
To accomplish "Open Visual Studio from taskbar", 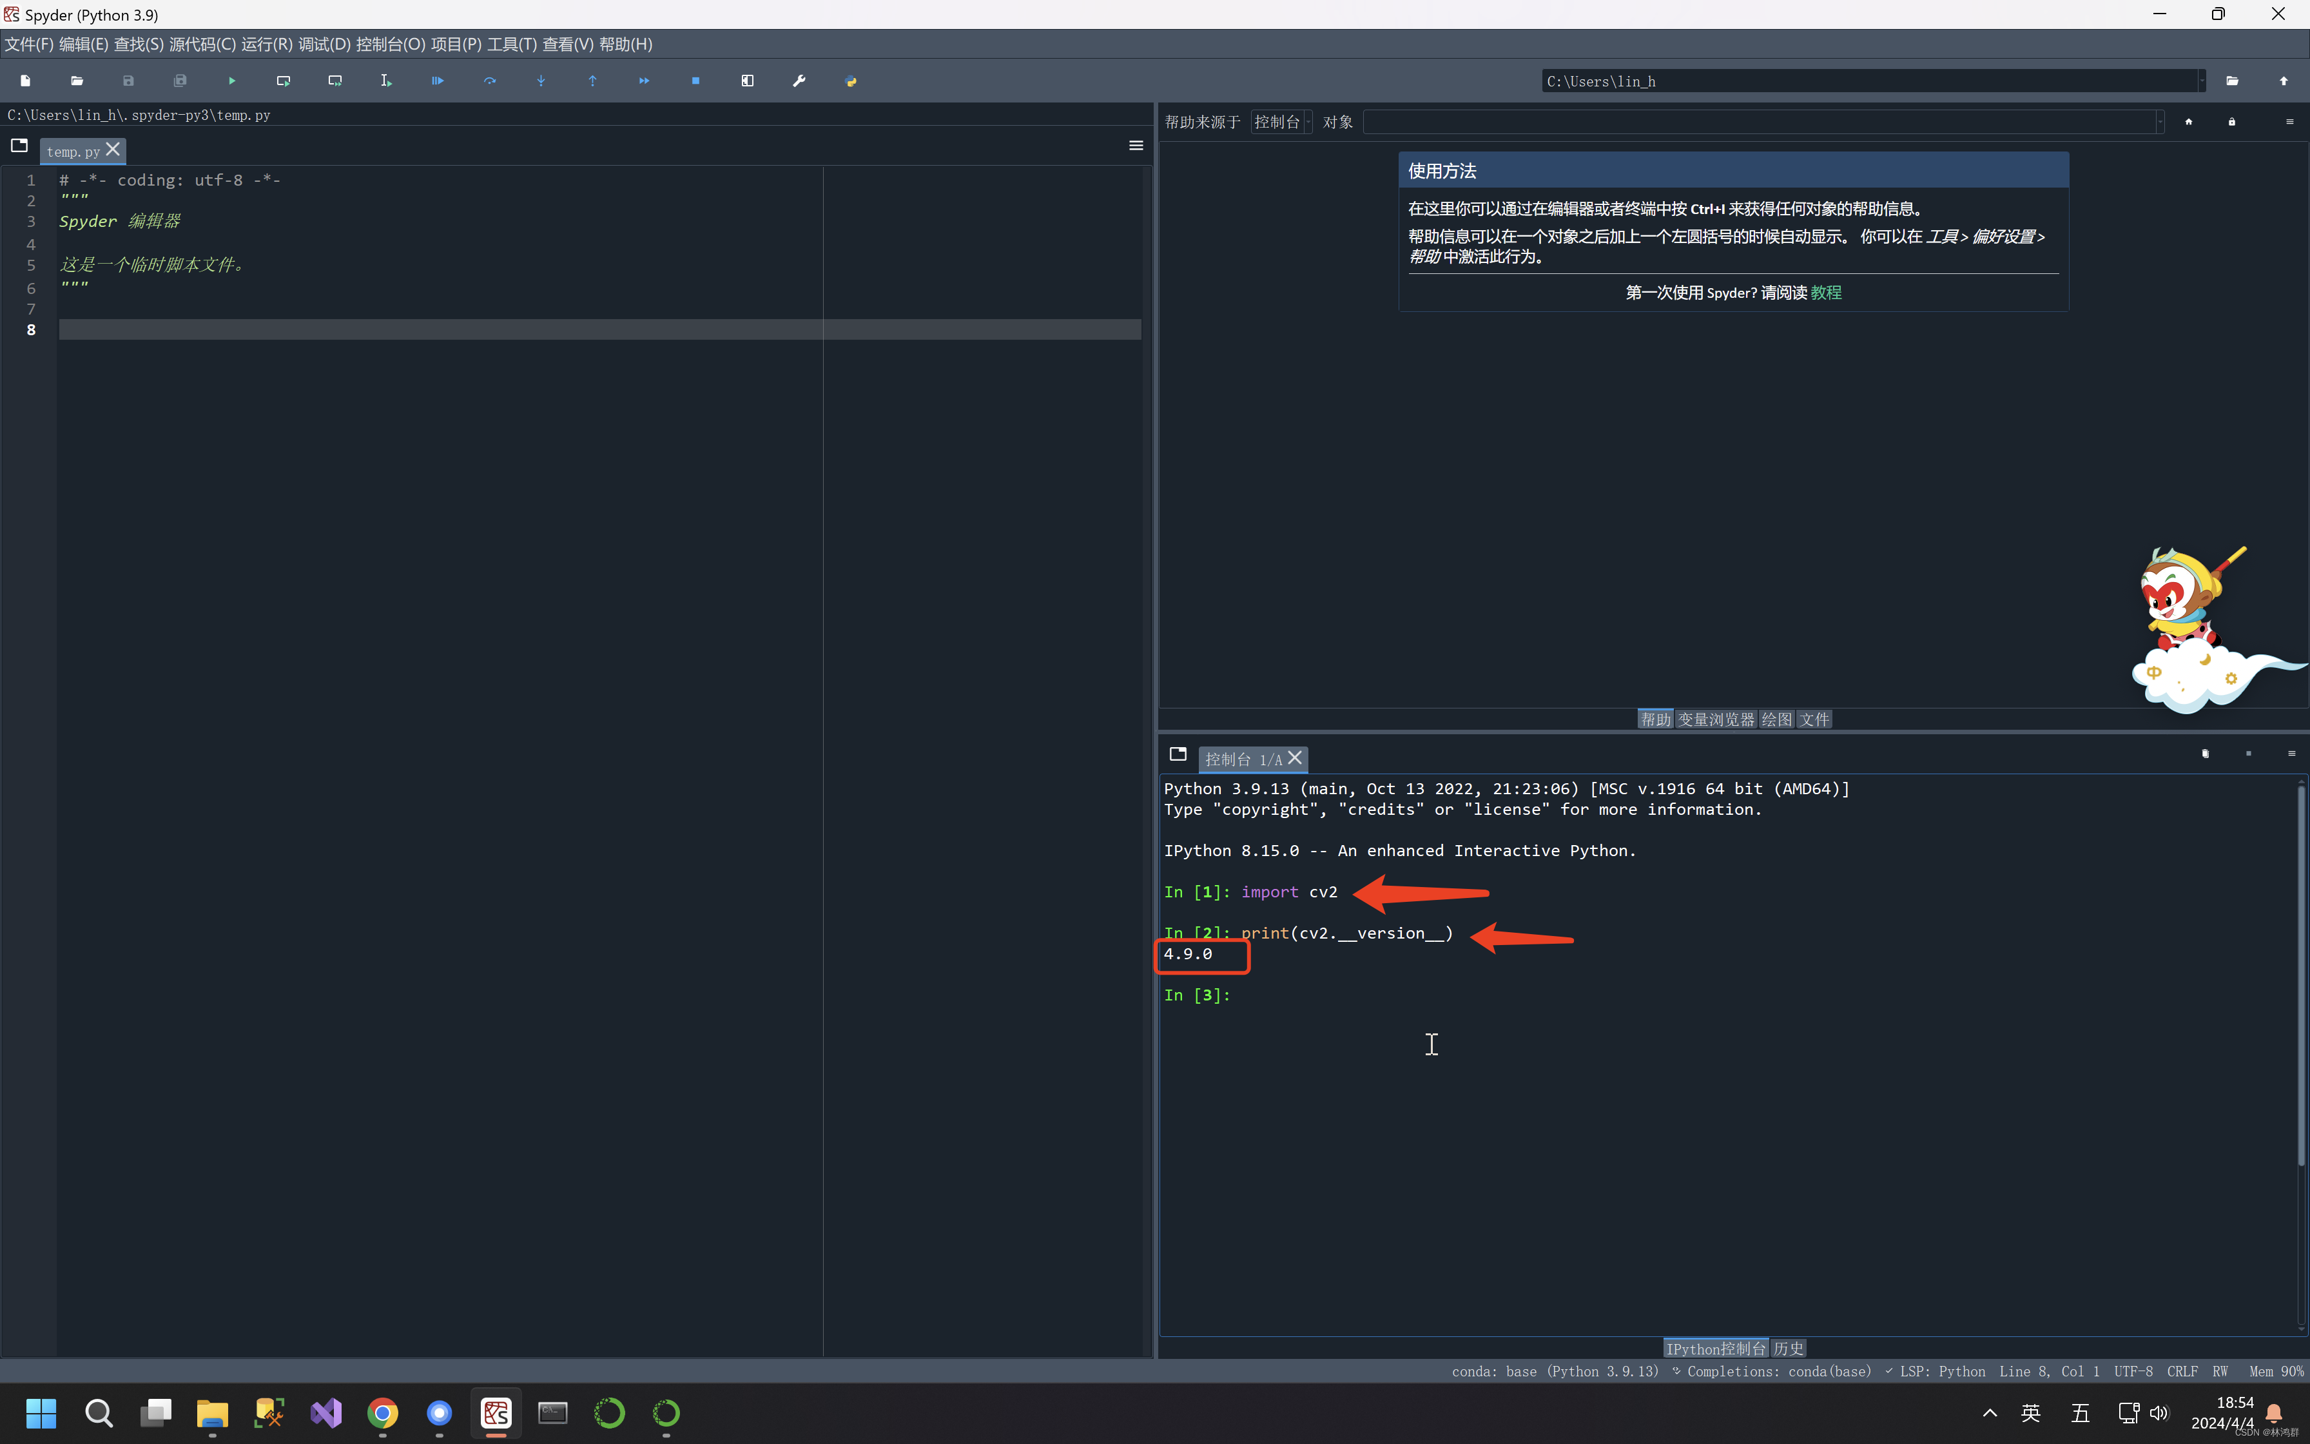I will pos(325,1412).
